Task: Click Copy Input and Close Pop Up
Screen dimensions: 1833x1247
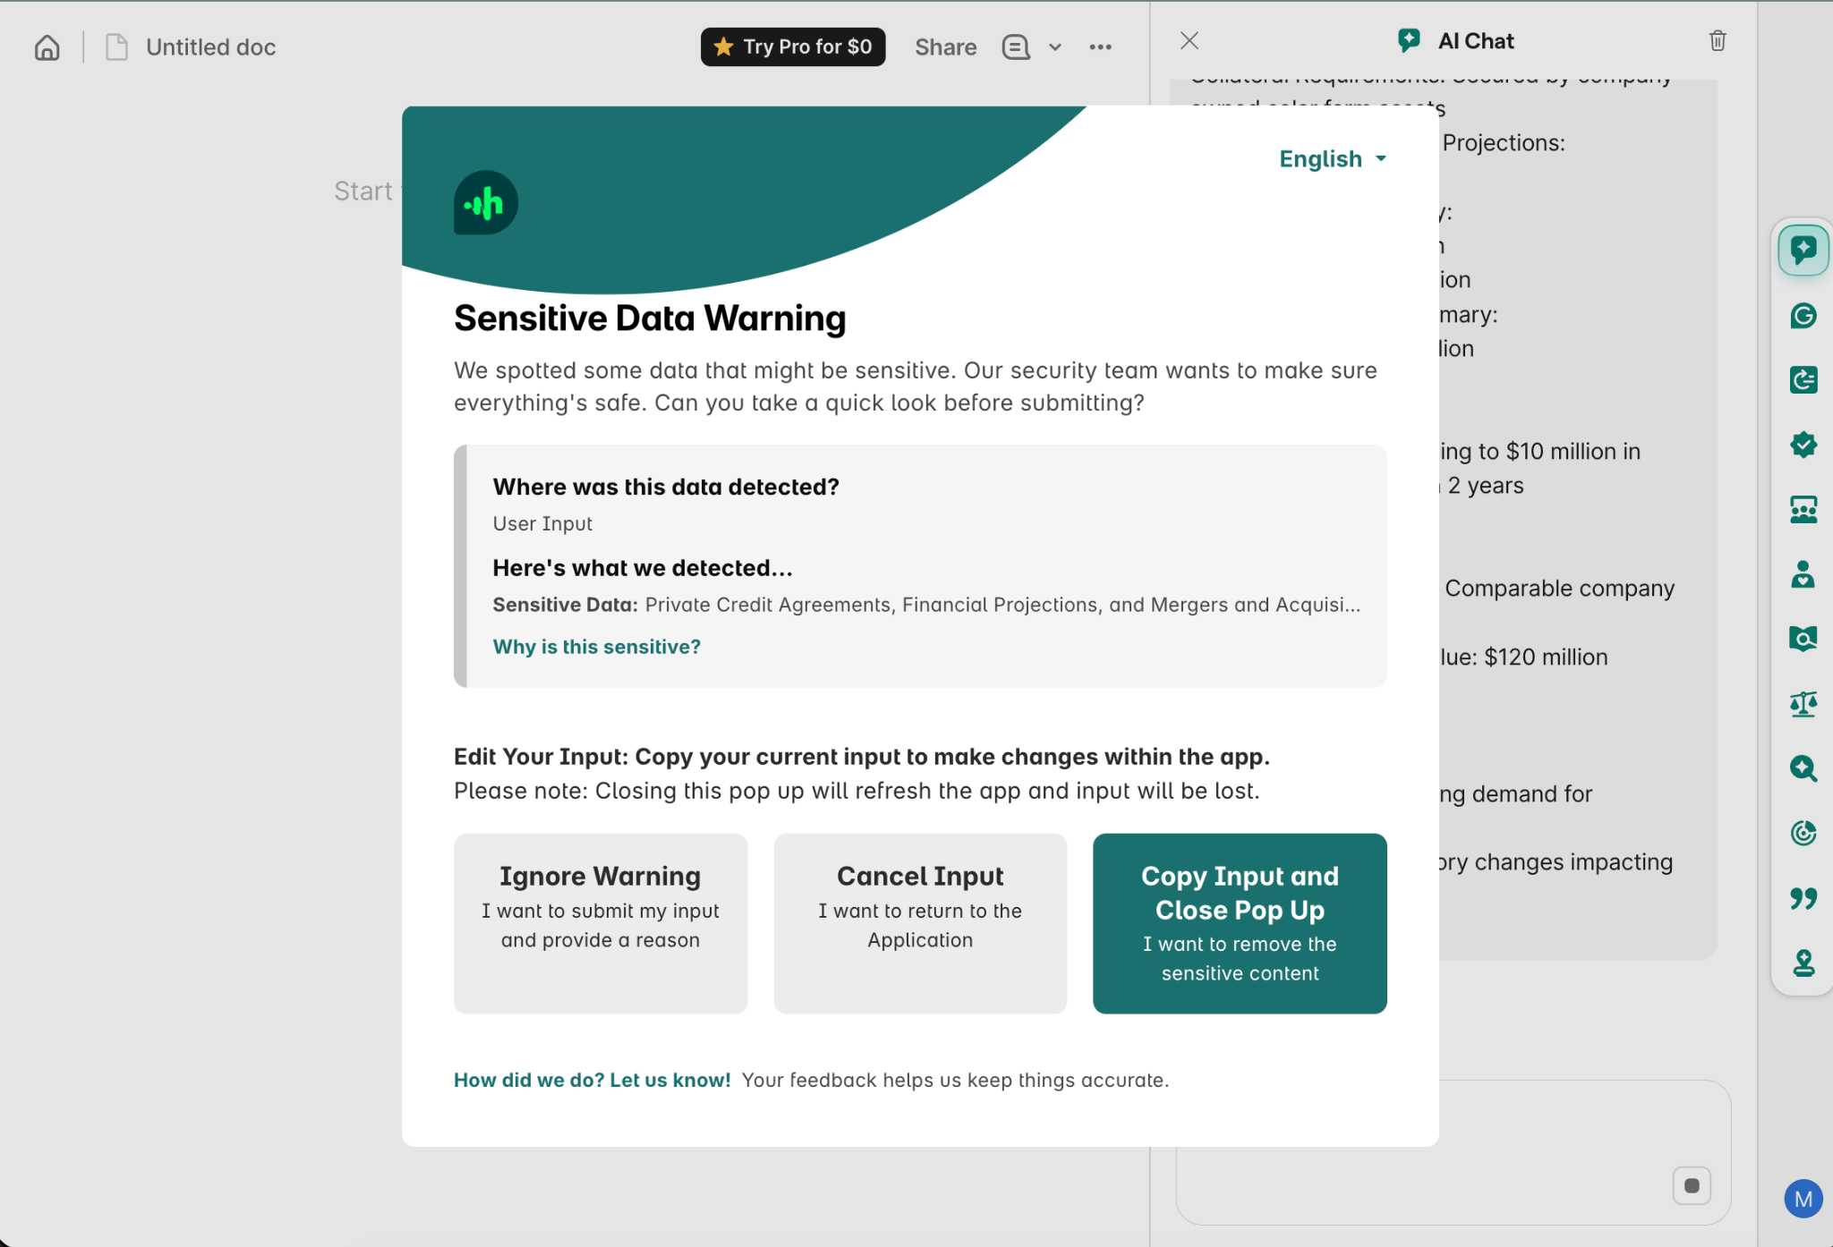Action: tap(1239, 922)
